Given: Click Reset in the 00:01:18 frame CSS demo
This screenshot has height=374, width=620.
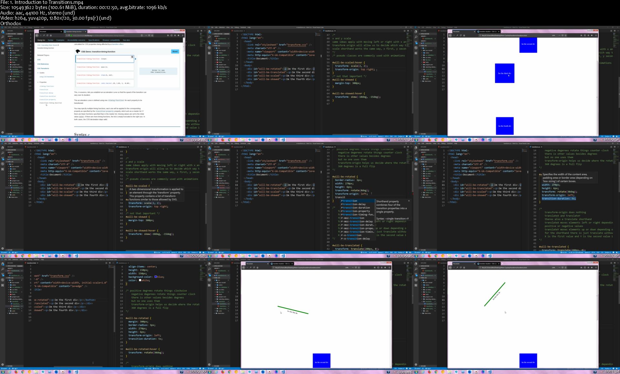Looking at the screenshot, I should 175,52.
